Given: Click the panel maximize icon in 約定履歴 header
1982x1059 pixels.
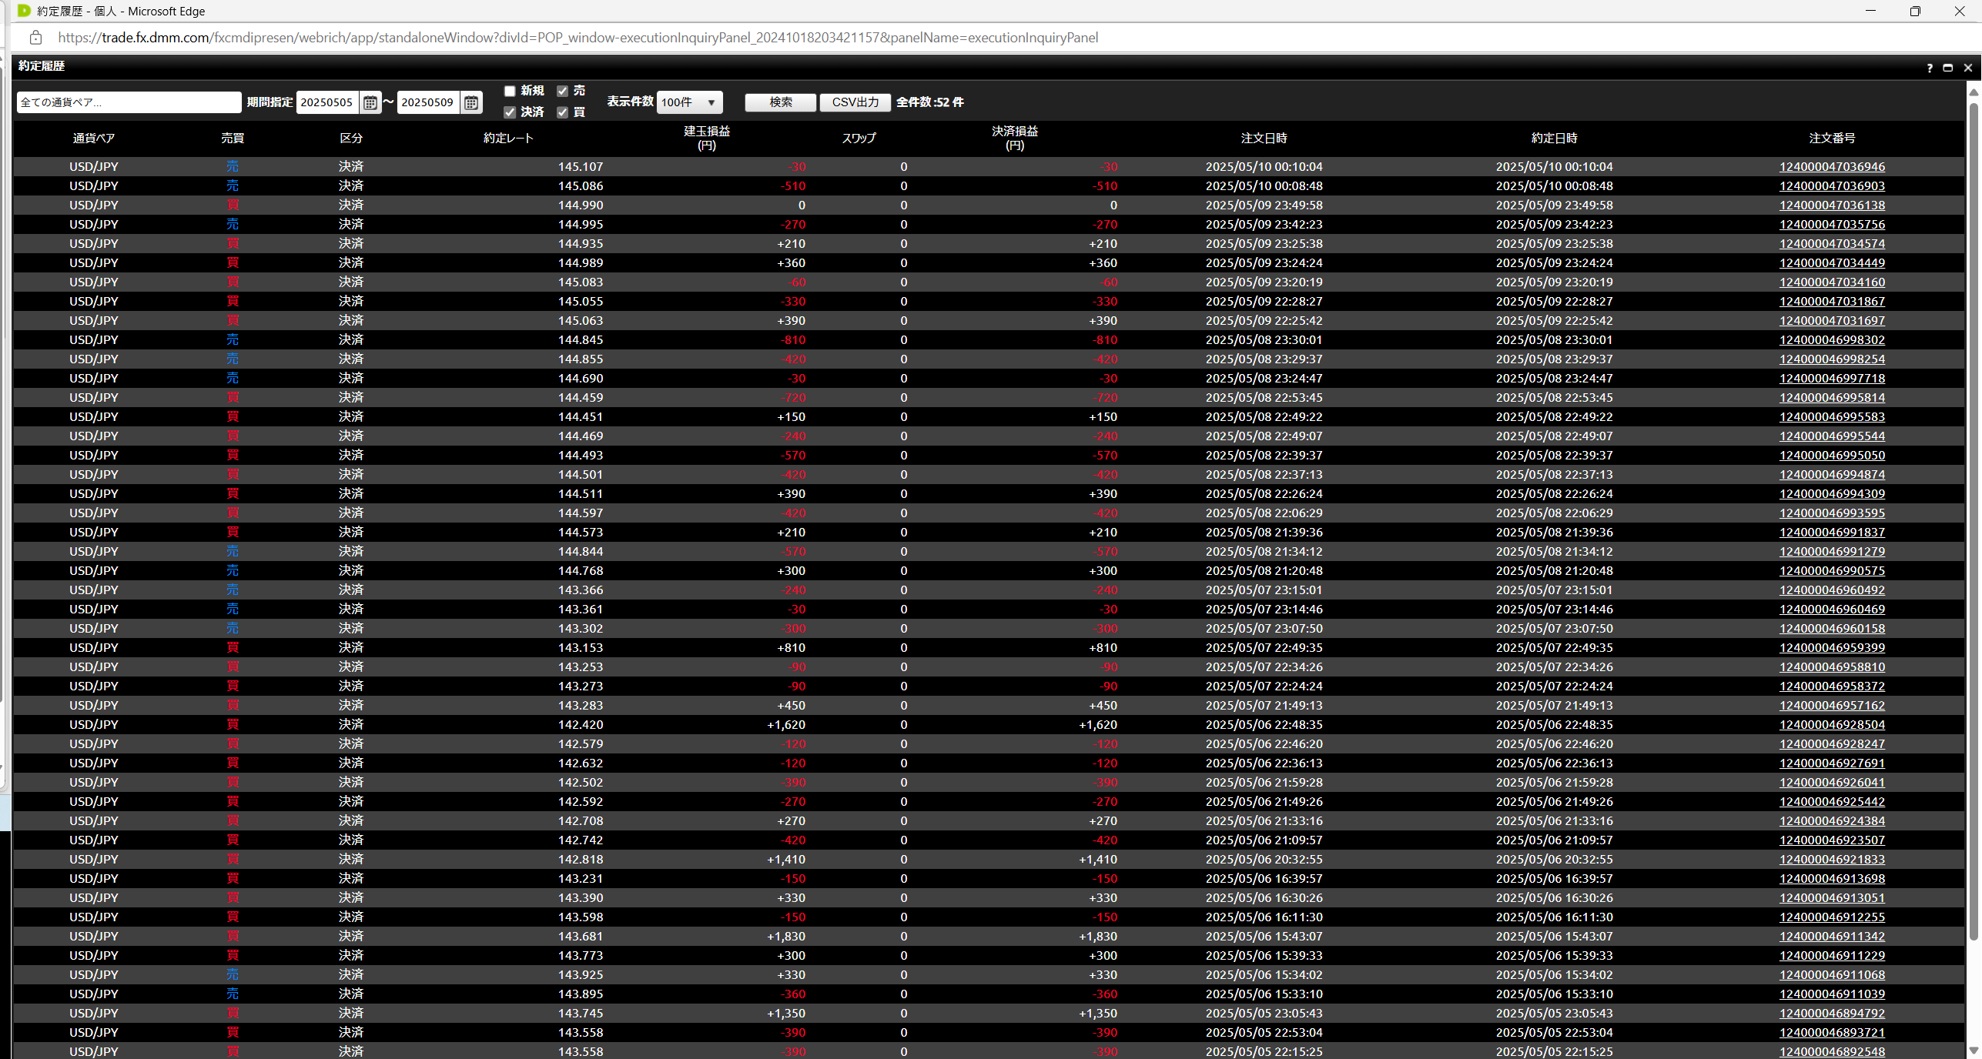Looking at the screenshot, I should pos(1948,68).
